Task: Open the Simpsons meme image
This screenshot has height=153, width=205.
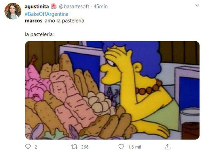Action: click(x=112, y=90)
